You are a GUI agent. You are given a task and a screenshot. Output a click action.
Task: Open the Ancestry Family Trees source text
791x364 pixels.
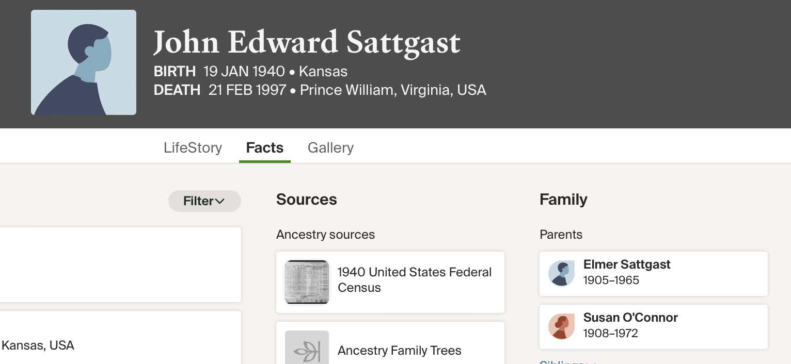click(x=399, y=351)
